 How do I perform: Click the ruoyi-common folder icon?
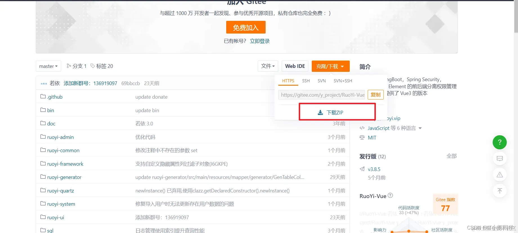[x=43, y=150]
